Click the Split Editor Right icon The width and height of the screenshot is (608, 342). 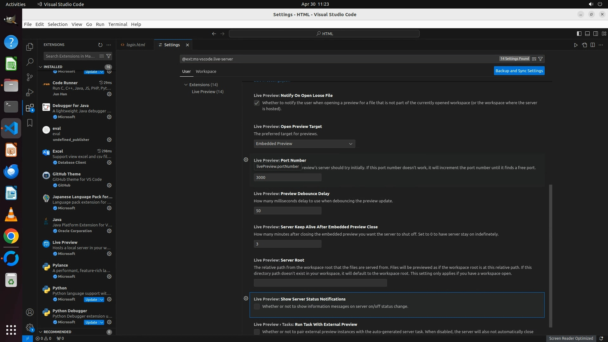(592, 45)
